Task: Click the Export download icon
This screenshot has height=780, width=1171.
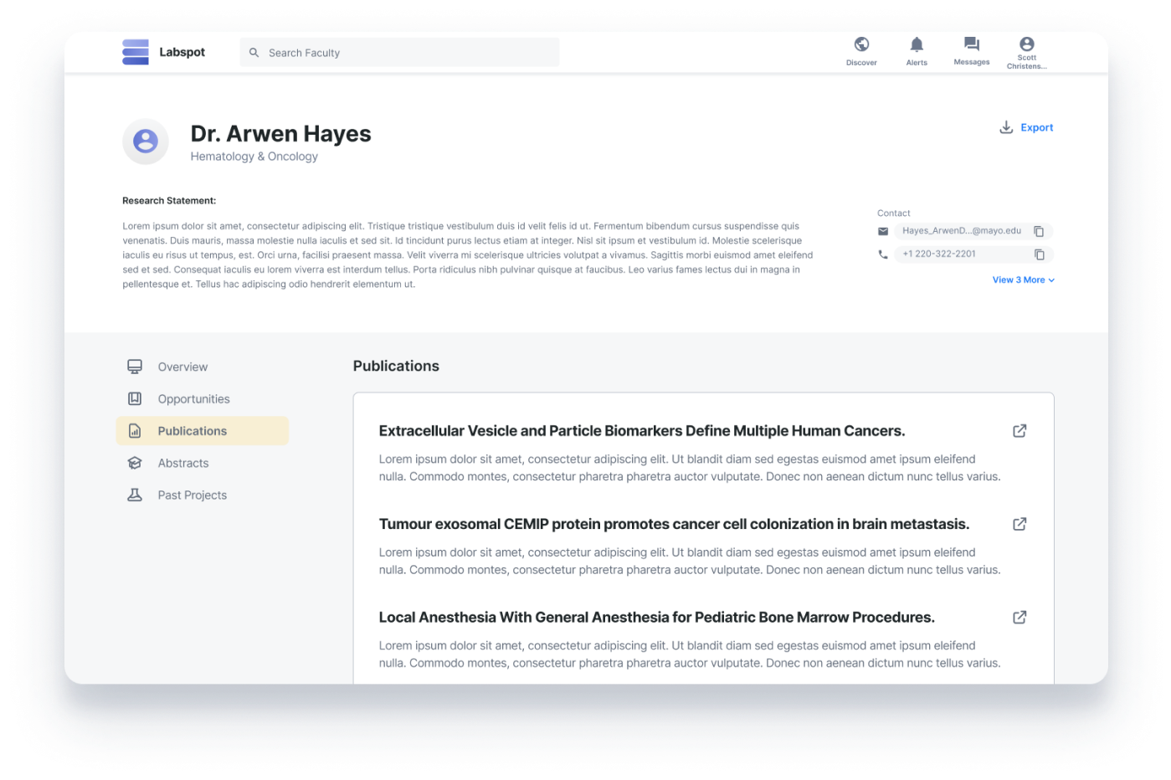Action: pyautogui.click(x=1006, y=127)
